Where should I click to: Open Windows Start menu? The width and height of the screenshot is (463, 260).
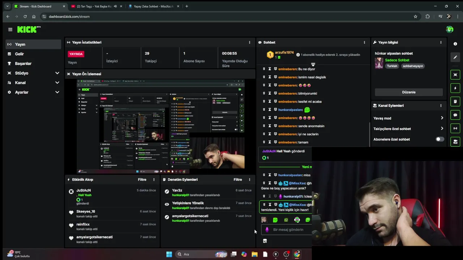169,254
